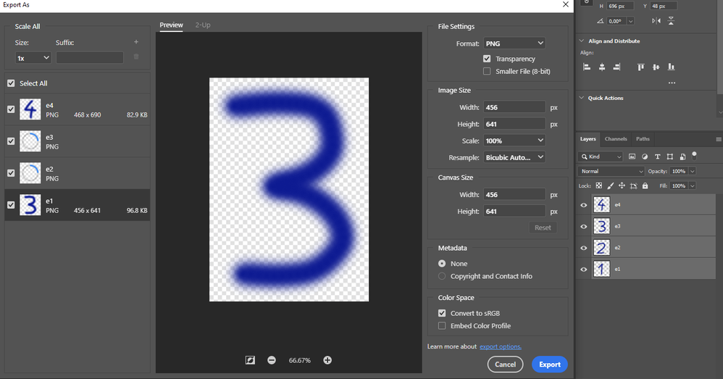Image resolution: width=723 pixels, height=379 pixels.
Task: Align vertical centers
Action: click(x=656, y=67)
